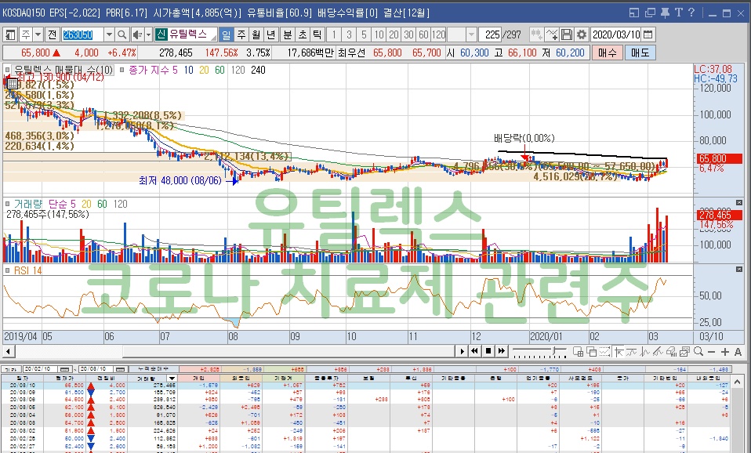Adjust the replay speed slider handle
This screenshot has width=751, height=453.
coord(555,352)
